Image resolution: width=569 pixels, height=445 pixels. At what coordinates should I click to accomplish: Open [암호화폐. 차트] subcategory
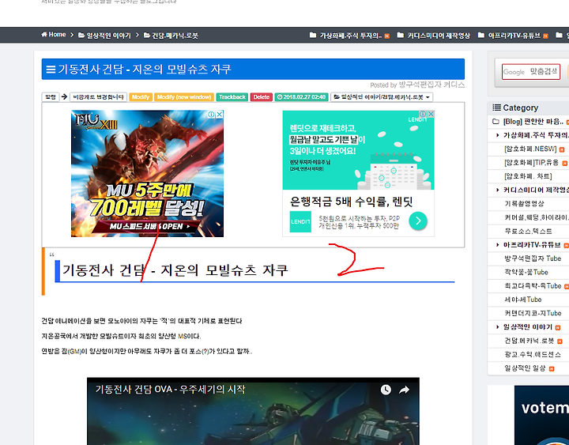tap(528, 176)
